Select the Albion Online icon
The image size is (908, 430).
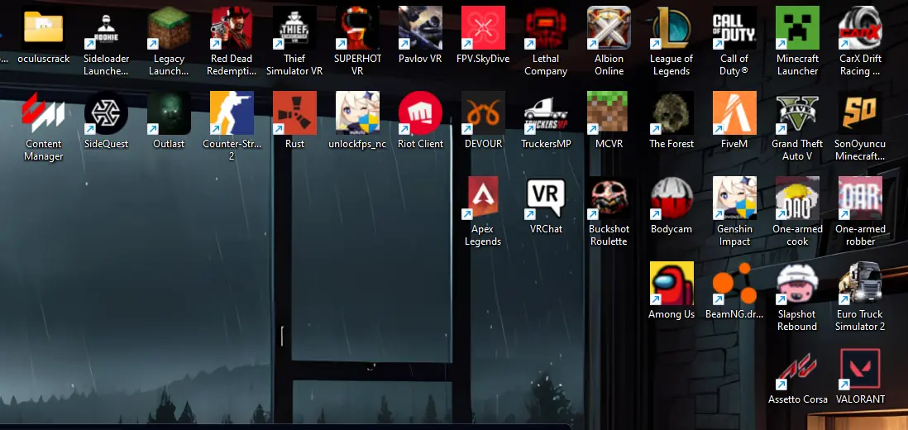[x=609, y=28]
